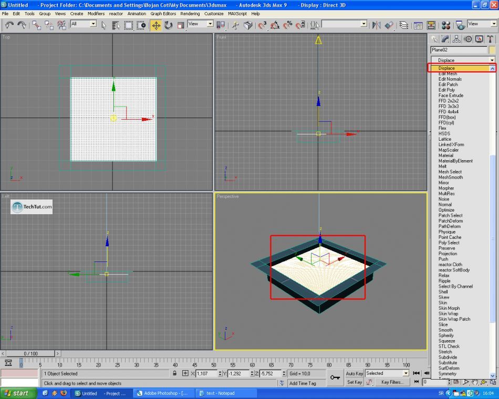Click the Key Filters button

tap(392, 382)
